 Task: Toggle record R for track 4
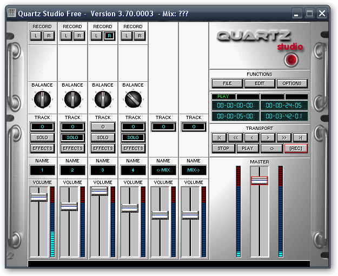(x=140, y=36)
